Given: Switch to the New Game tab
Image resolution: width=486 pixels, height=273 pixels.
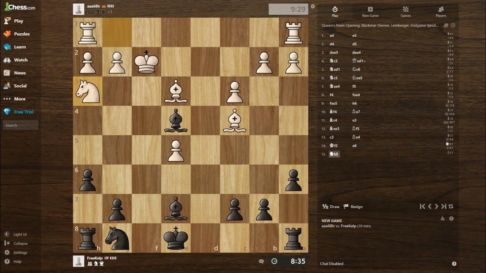Looking at the screenshot, I should tap(370, 12).
